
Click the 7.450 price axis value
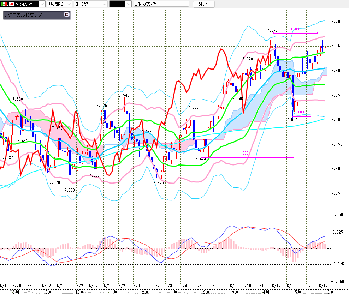[x=337, y=144]
